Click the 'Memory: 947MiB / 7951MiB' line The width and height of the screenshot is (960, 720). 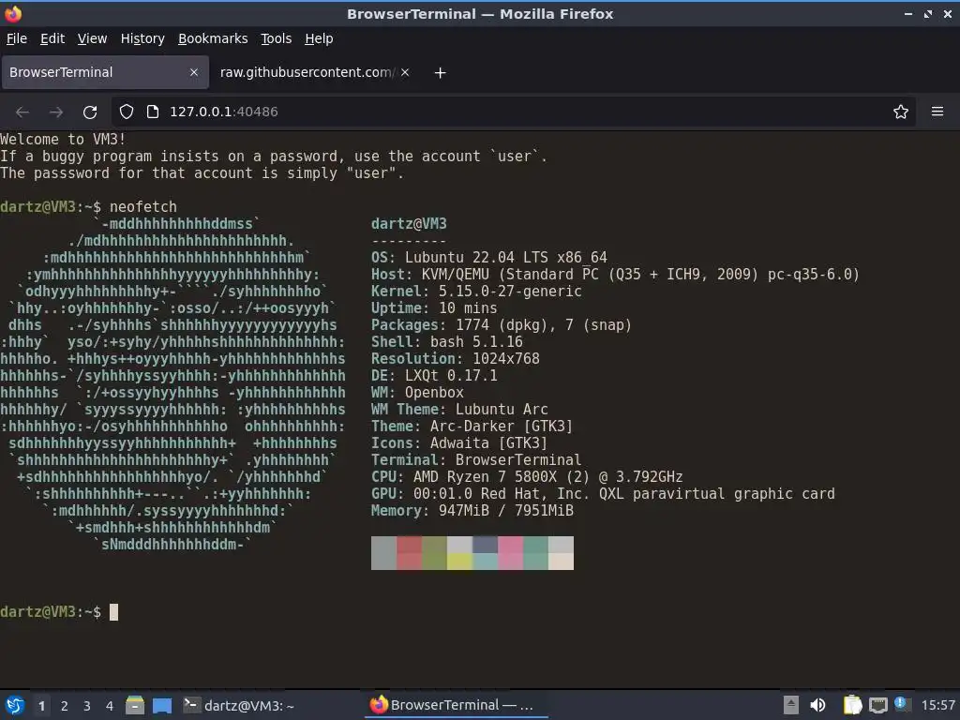tap(472, 510)
